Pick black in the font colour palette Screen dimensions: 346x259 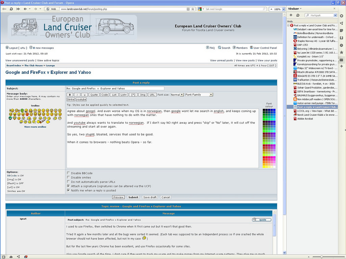(x=264, y=110)
